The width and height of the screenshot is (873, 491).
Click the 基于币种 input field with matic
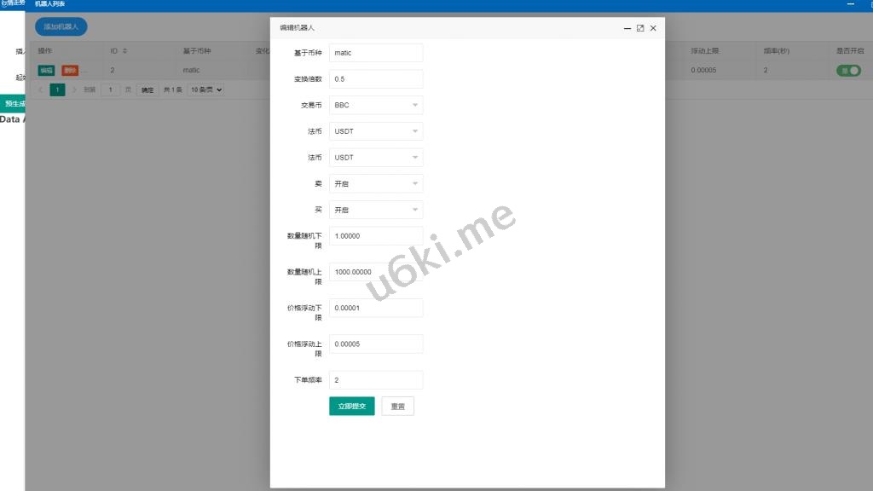click(376, 53)
